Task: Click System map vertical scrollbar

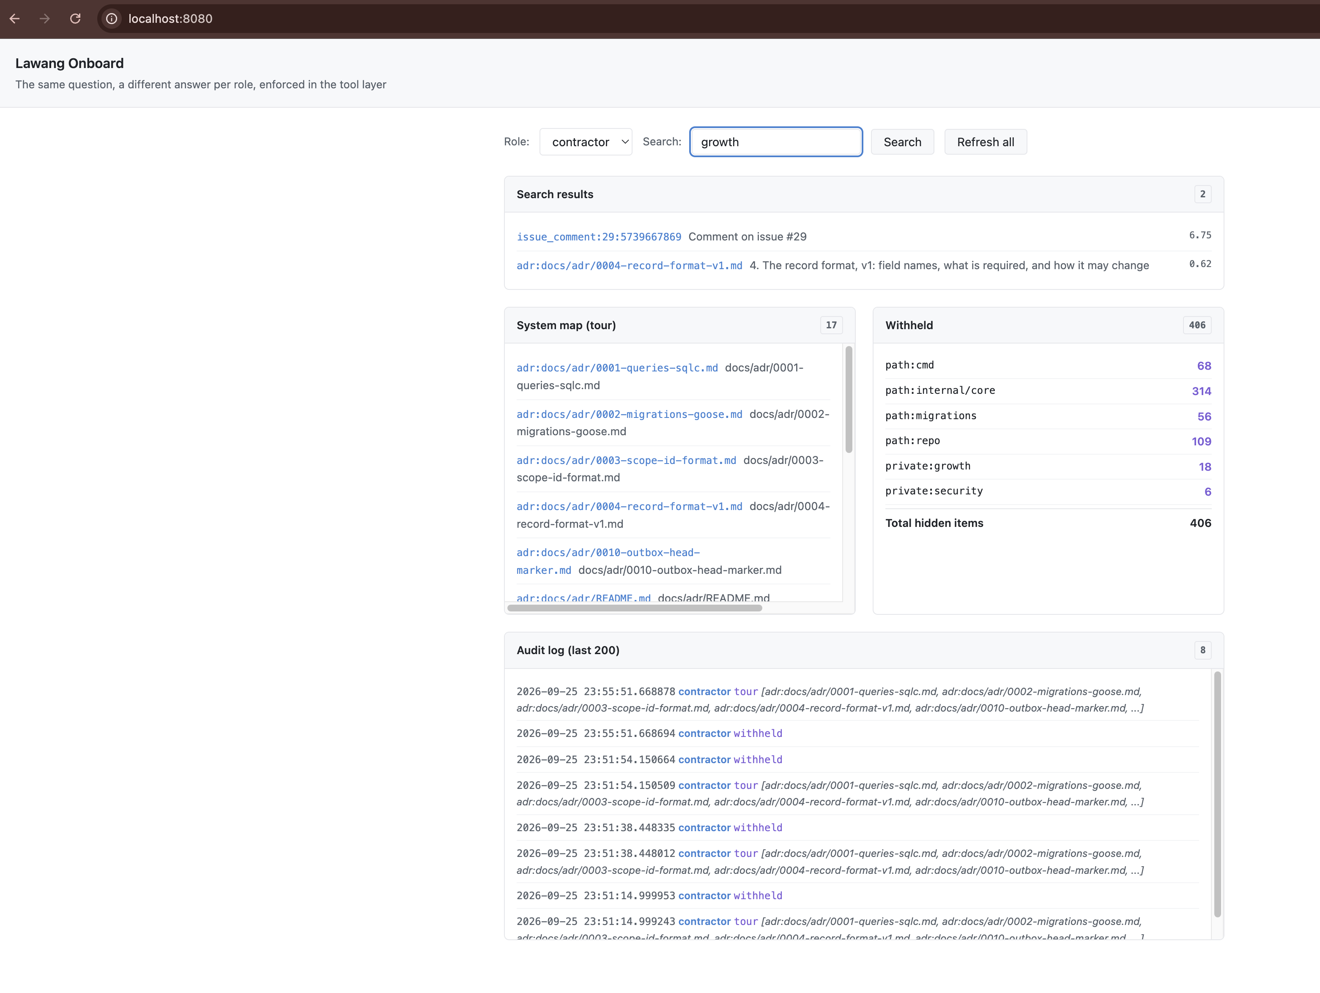Action: coord(849,400)
